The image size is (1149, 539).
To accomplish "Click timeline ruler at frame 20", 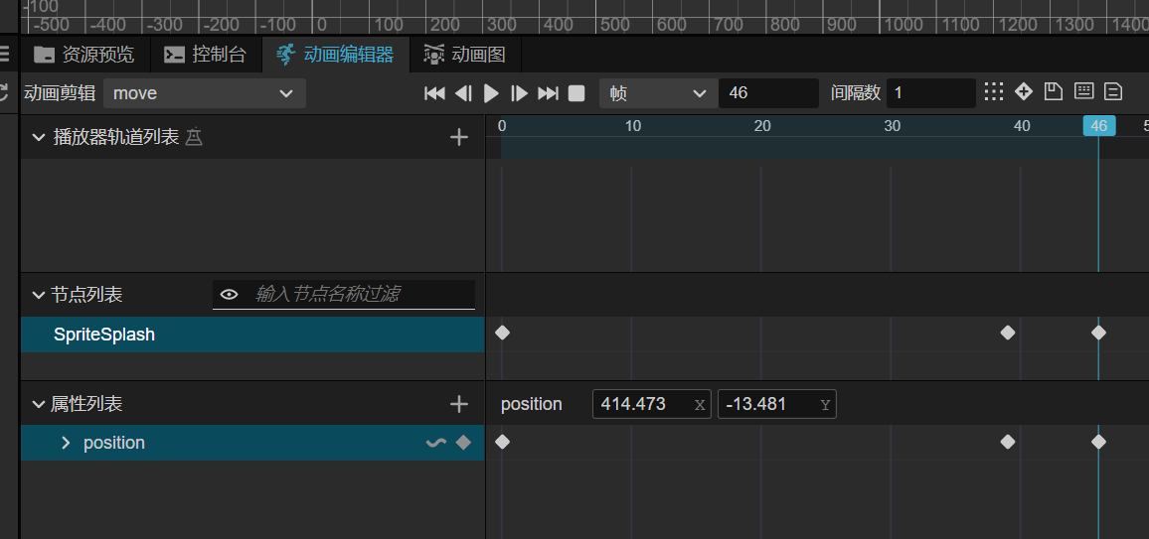I will pos(762,126).
